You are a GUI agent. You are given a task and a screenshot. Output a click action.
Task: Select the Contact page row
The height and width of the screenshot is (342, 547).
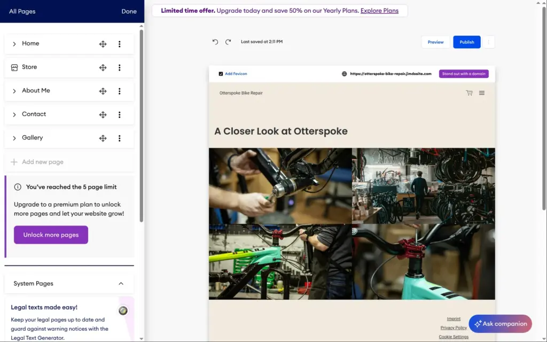click(x=69, y=114)
